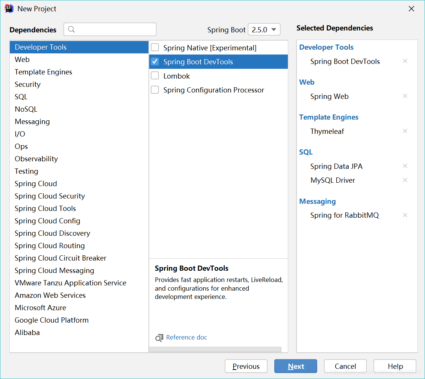This screenshot has height=379, width=425.
Task: Select the Spring Cloud category
Action: [79, 183]
